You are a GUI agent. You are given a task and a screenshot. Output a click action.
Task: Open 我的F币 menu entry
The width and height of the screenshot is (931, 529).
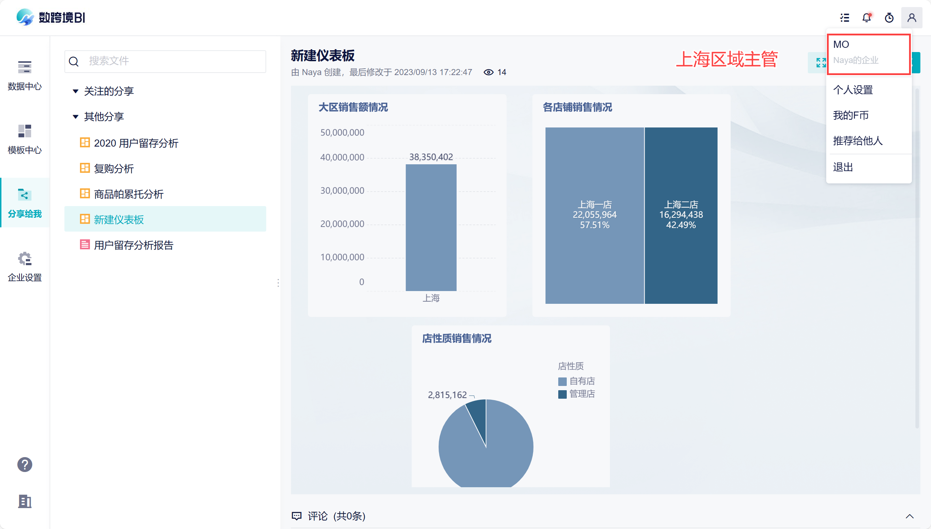(851, 115)
